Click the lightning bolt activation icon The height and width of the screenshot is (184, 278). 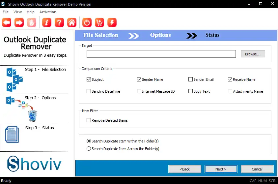tap(112, 22)
